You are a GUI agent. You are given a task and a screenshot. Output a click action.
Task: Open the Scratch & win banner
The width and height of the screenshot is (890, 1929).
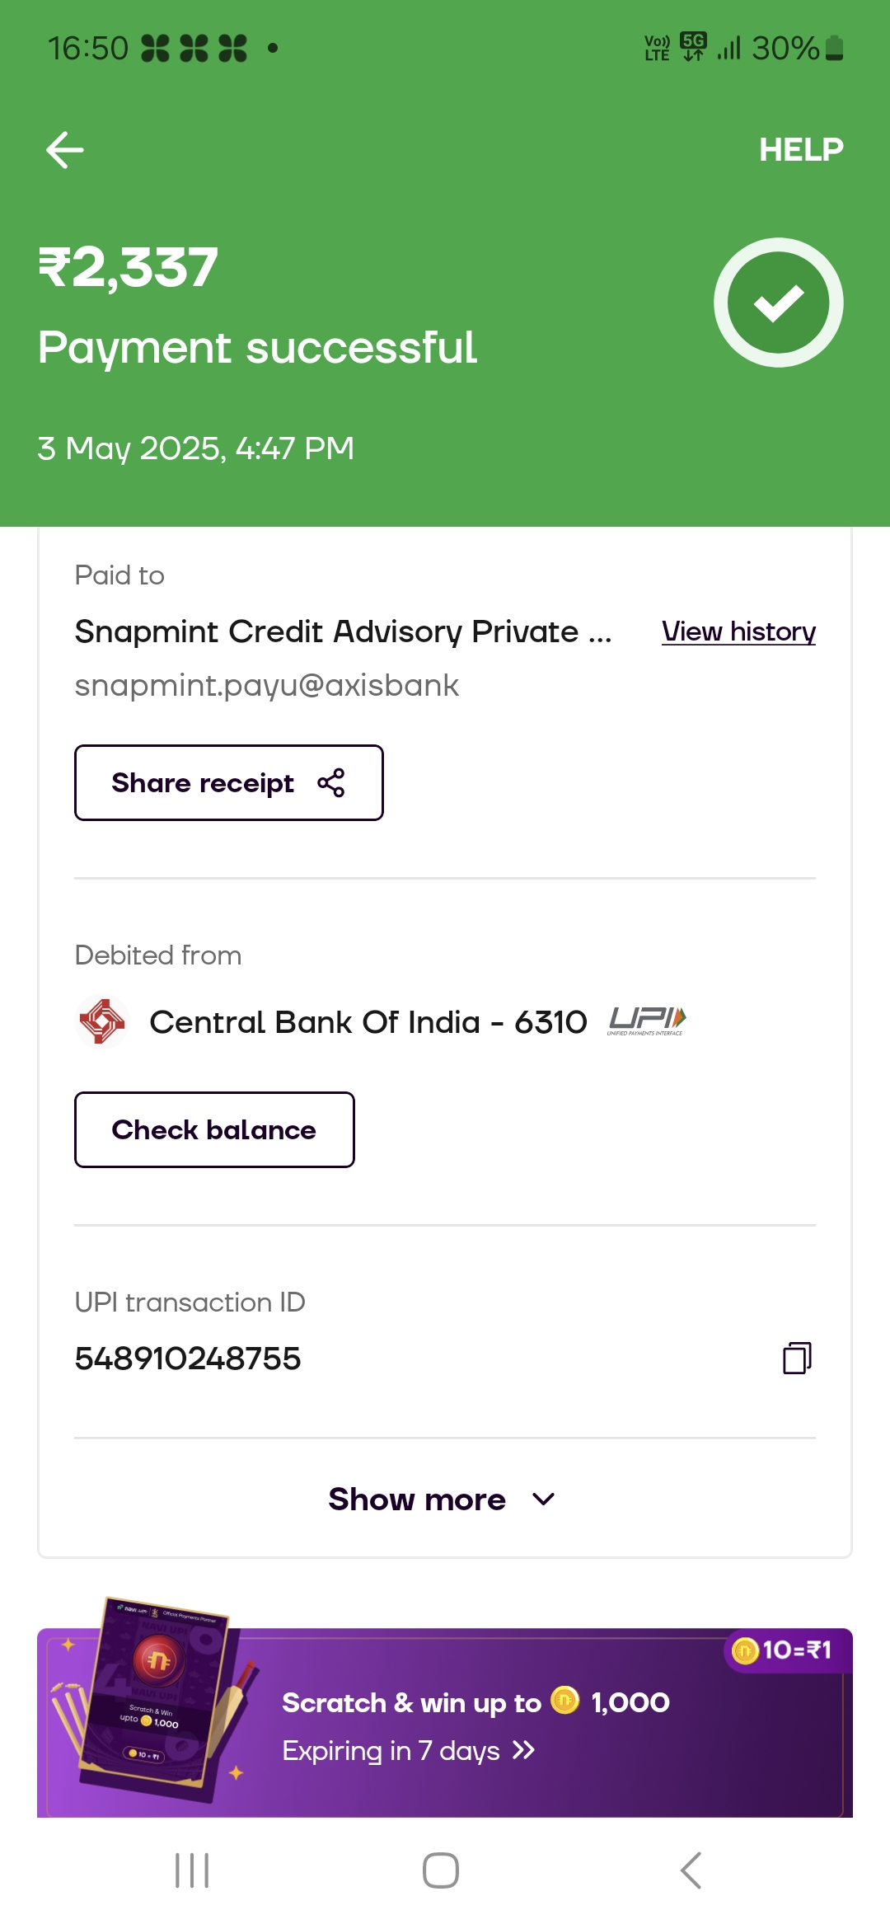point(475,1725)
